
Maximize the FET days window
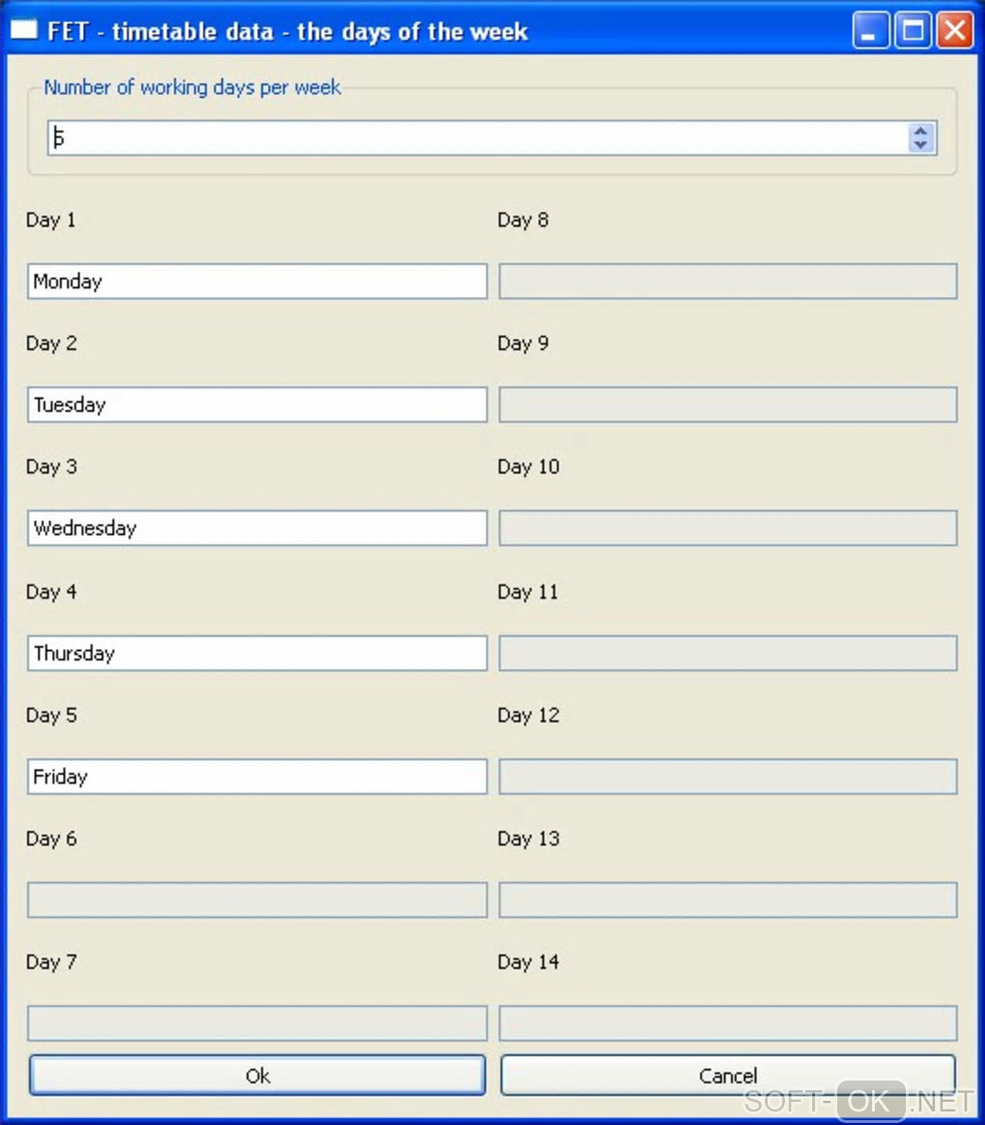pos(913,31)
